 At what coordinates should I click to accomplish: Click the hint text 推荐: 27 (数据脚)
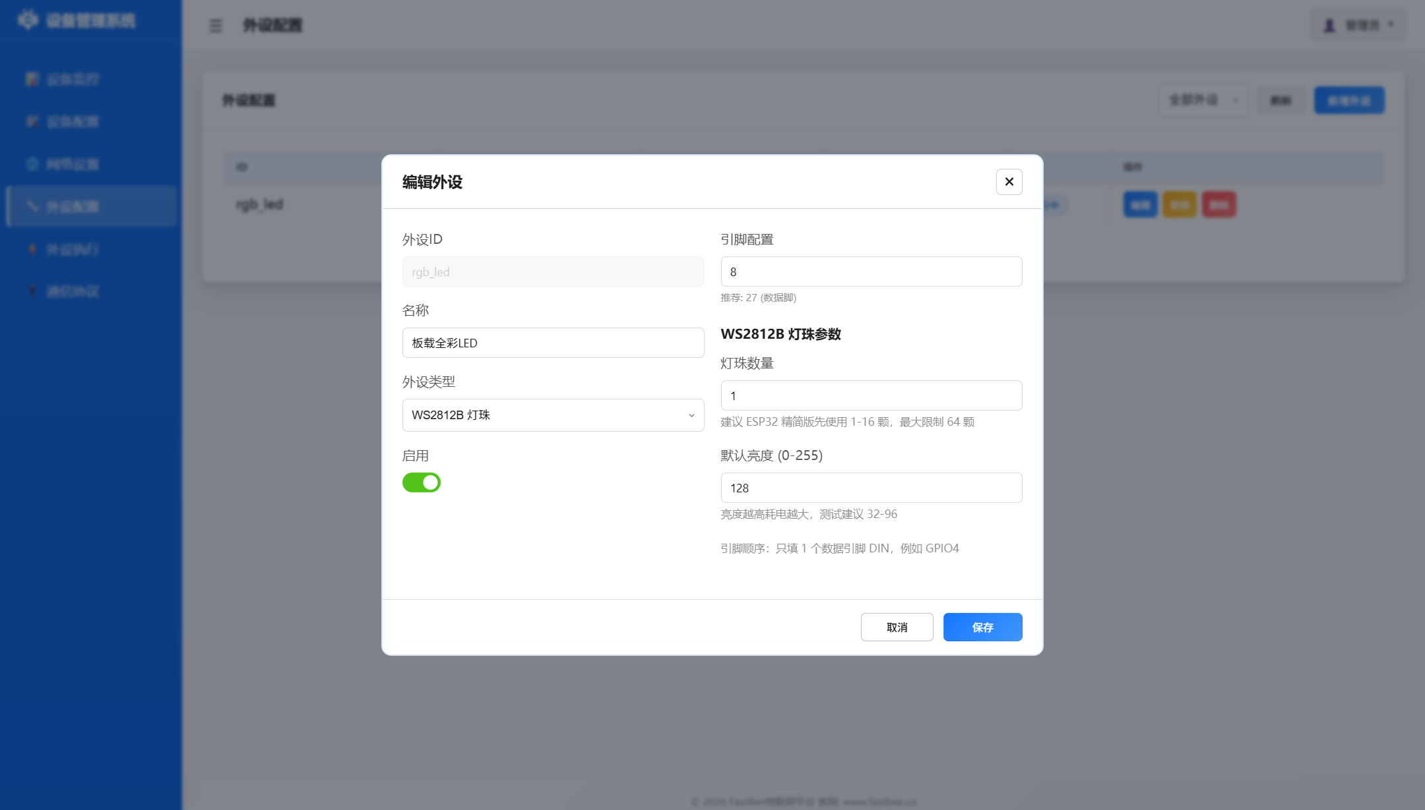point(758,297)
